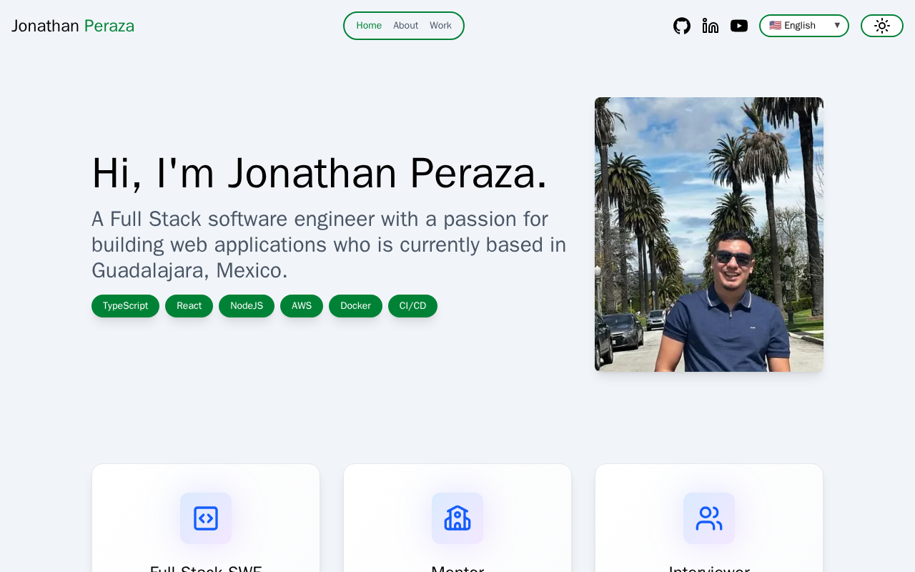Expand the language selector arrow
This screenshot has height=572, width=915.
point(837,26)
